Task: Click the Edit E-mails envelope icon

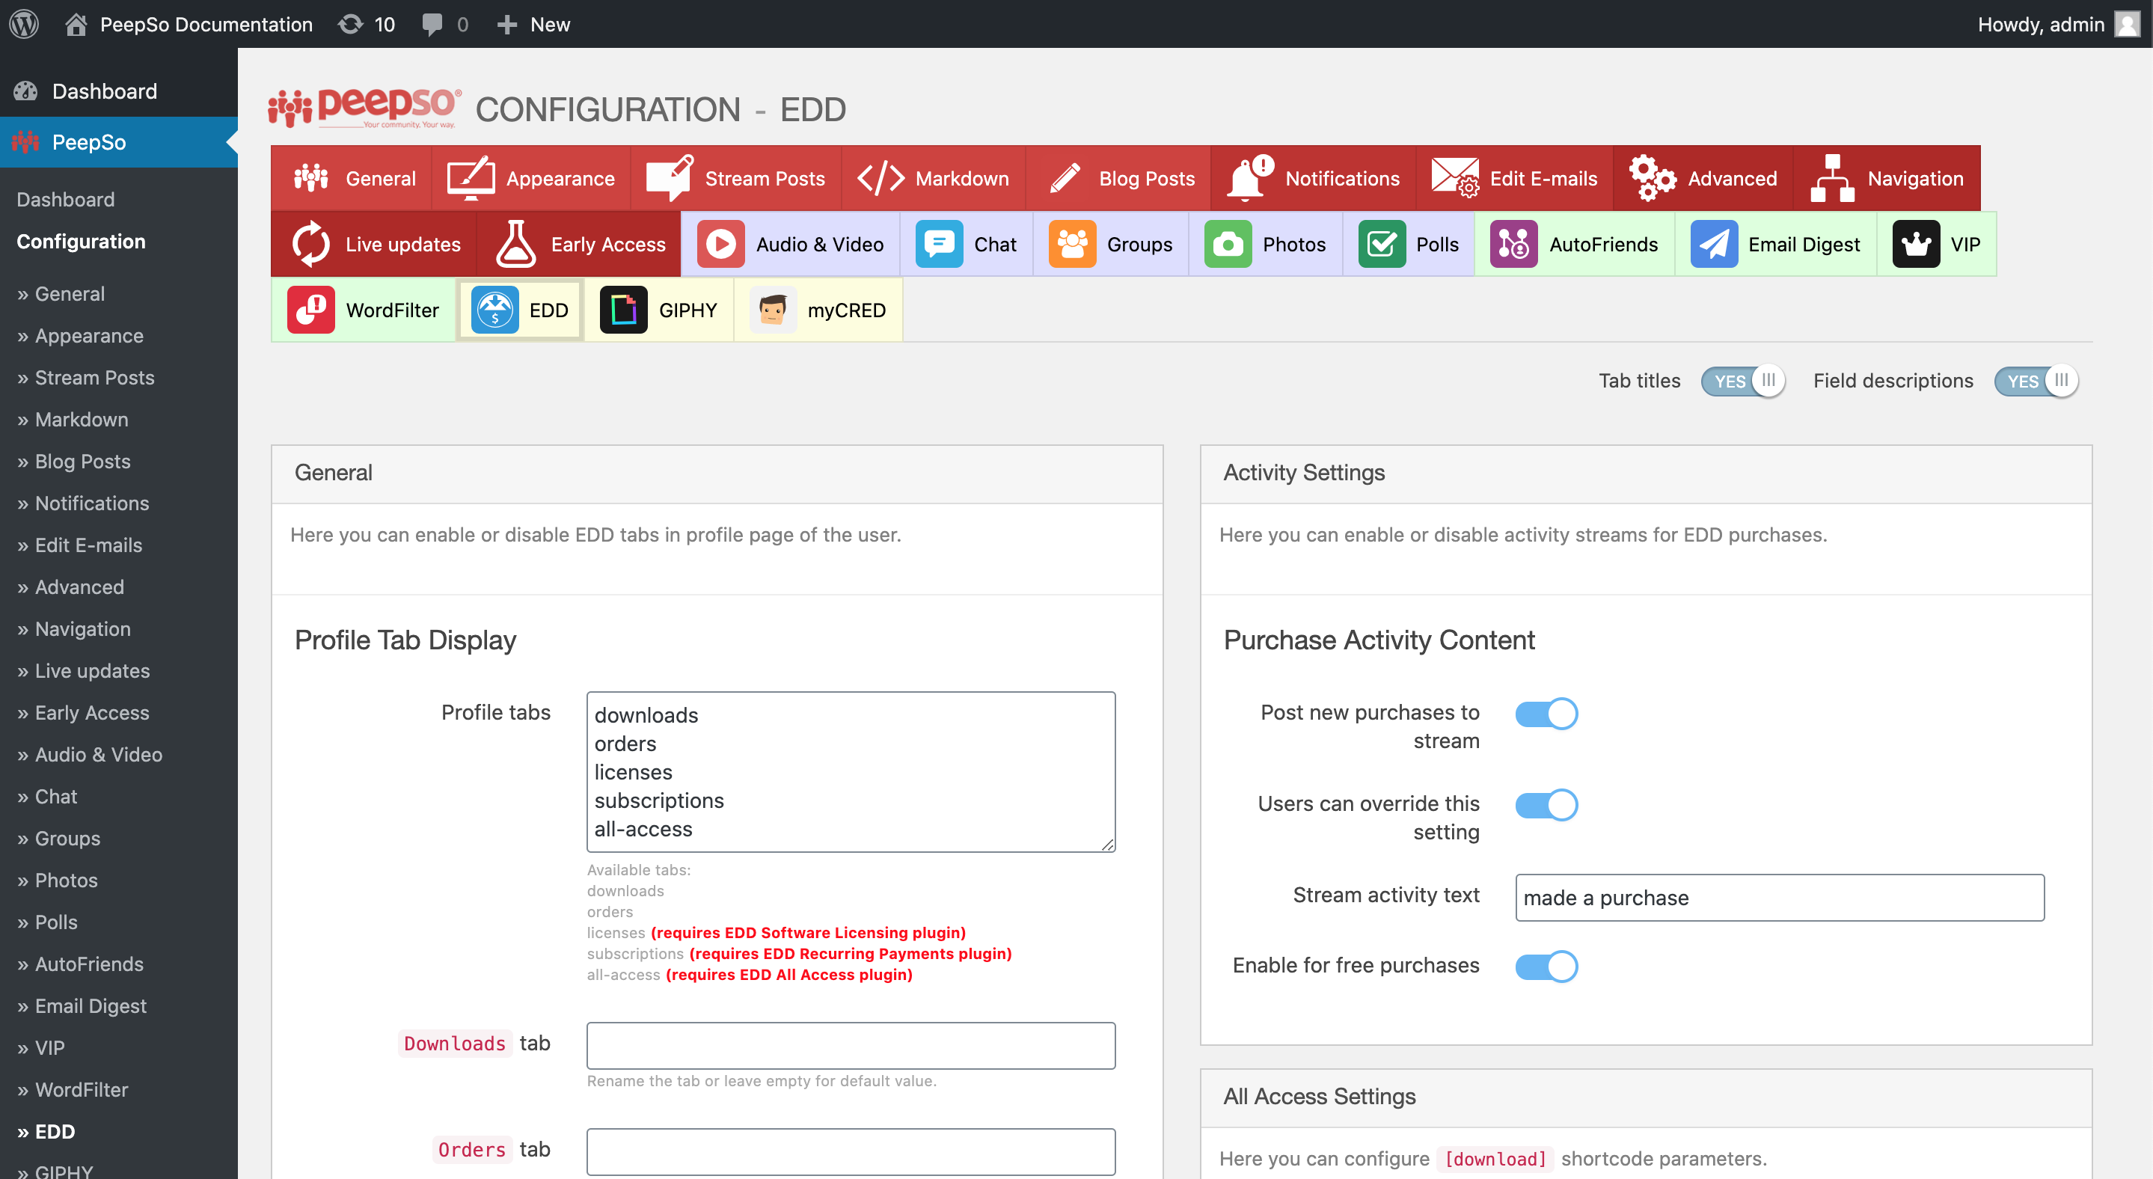Action: 1455,177
